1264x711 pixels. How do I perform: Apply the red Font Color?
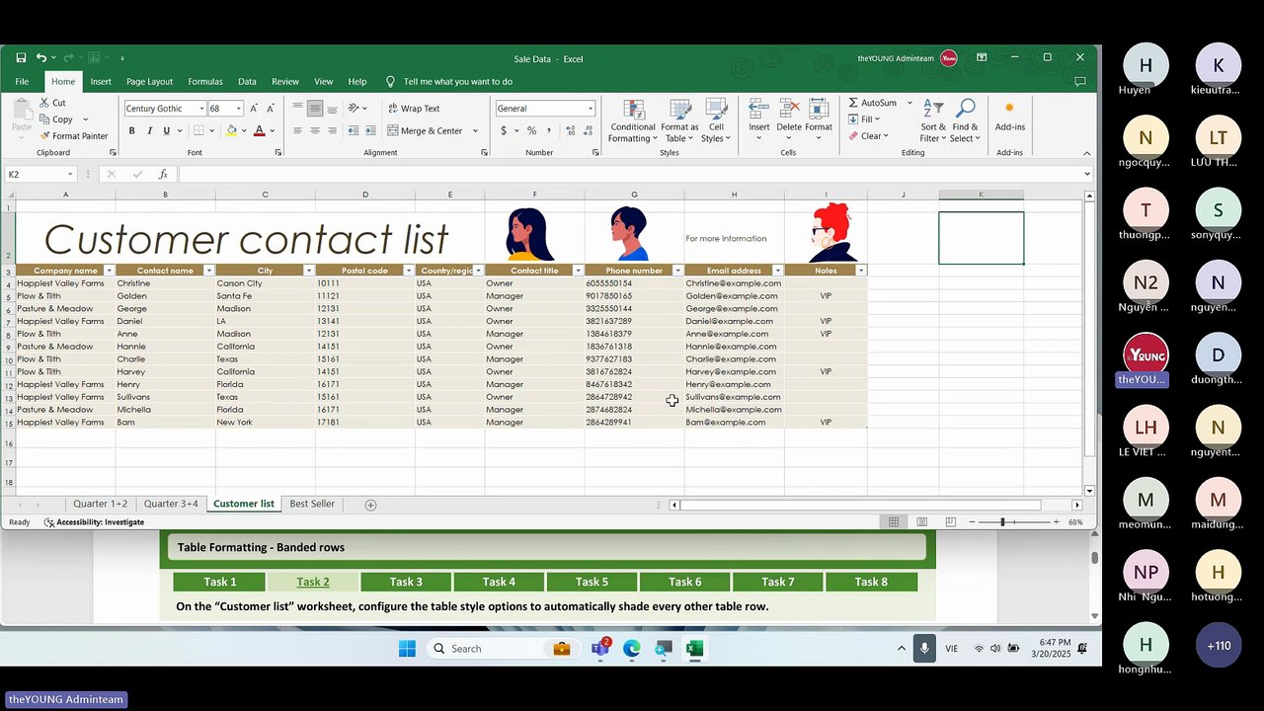coord(260,130)
